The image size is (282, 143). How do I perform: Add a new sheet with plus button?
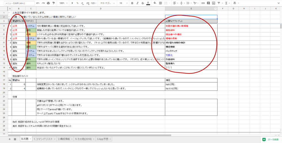point(9,139)
